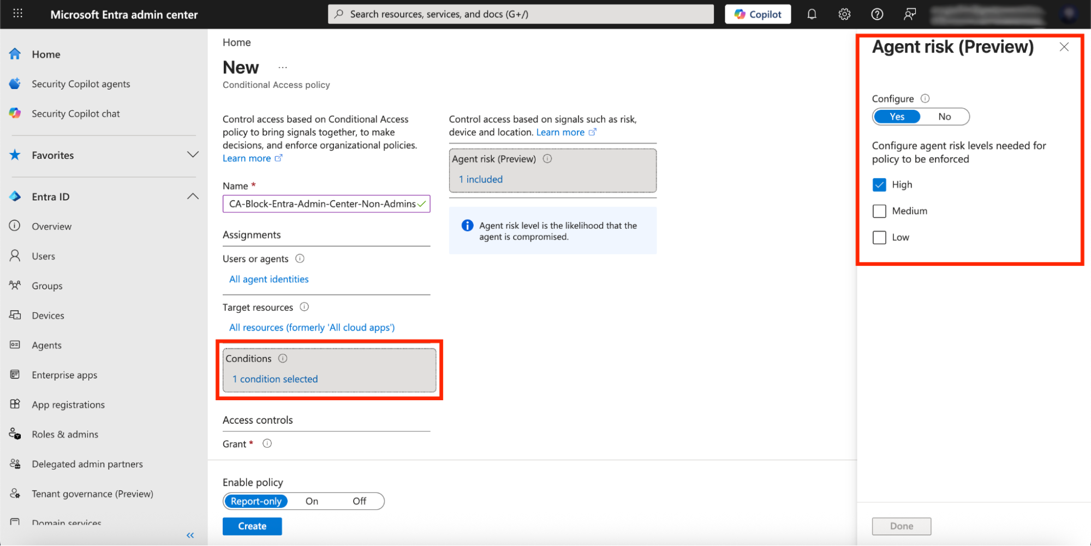Click the Users person icon

[x=15, y=256]
